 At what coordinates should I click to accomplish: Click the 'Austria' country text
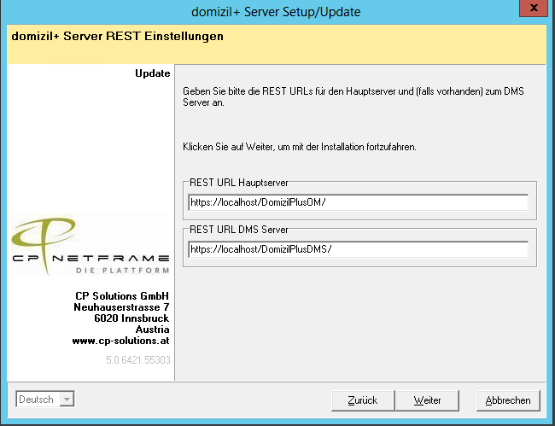[x=153, y=330]
